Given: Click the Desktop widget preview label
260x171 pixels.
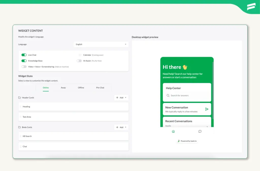Looking at the screenshot, I should [x=145, y=37].
